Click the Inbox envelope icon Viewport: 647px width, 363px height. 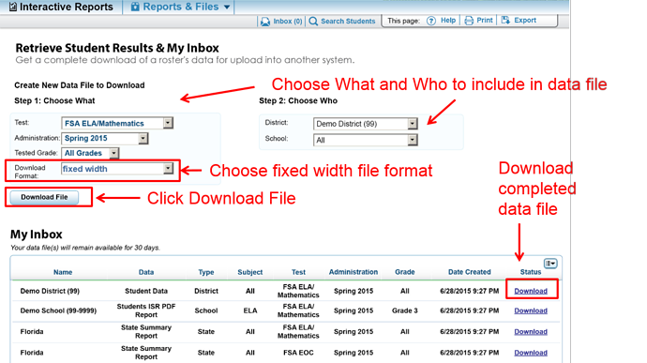(x=265, y=22)
